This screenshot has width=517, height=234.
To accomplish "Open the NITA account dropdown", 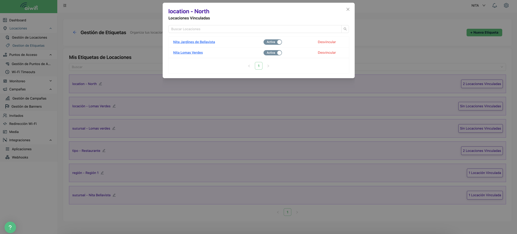I will coord(478,6).
